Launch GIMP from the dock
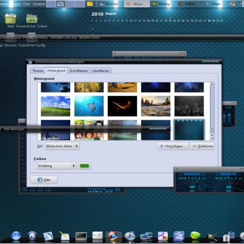The width and height of the screenshot is (244, 244). click(212, 236)
